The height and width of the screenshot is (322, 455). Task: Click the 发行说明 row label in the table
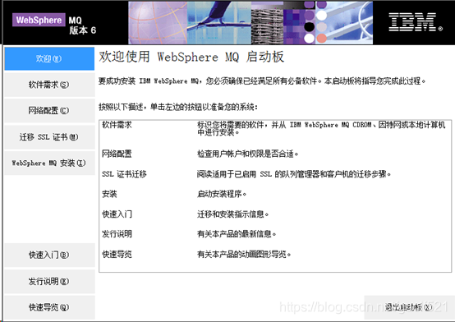point(117,234)
